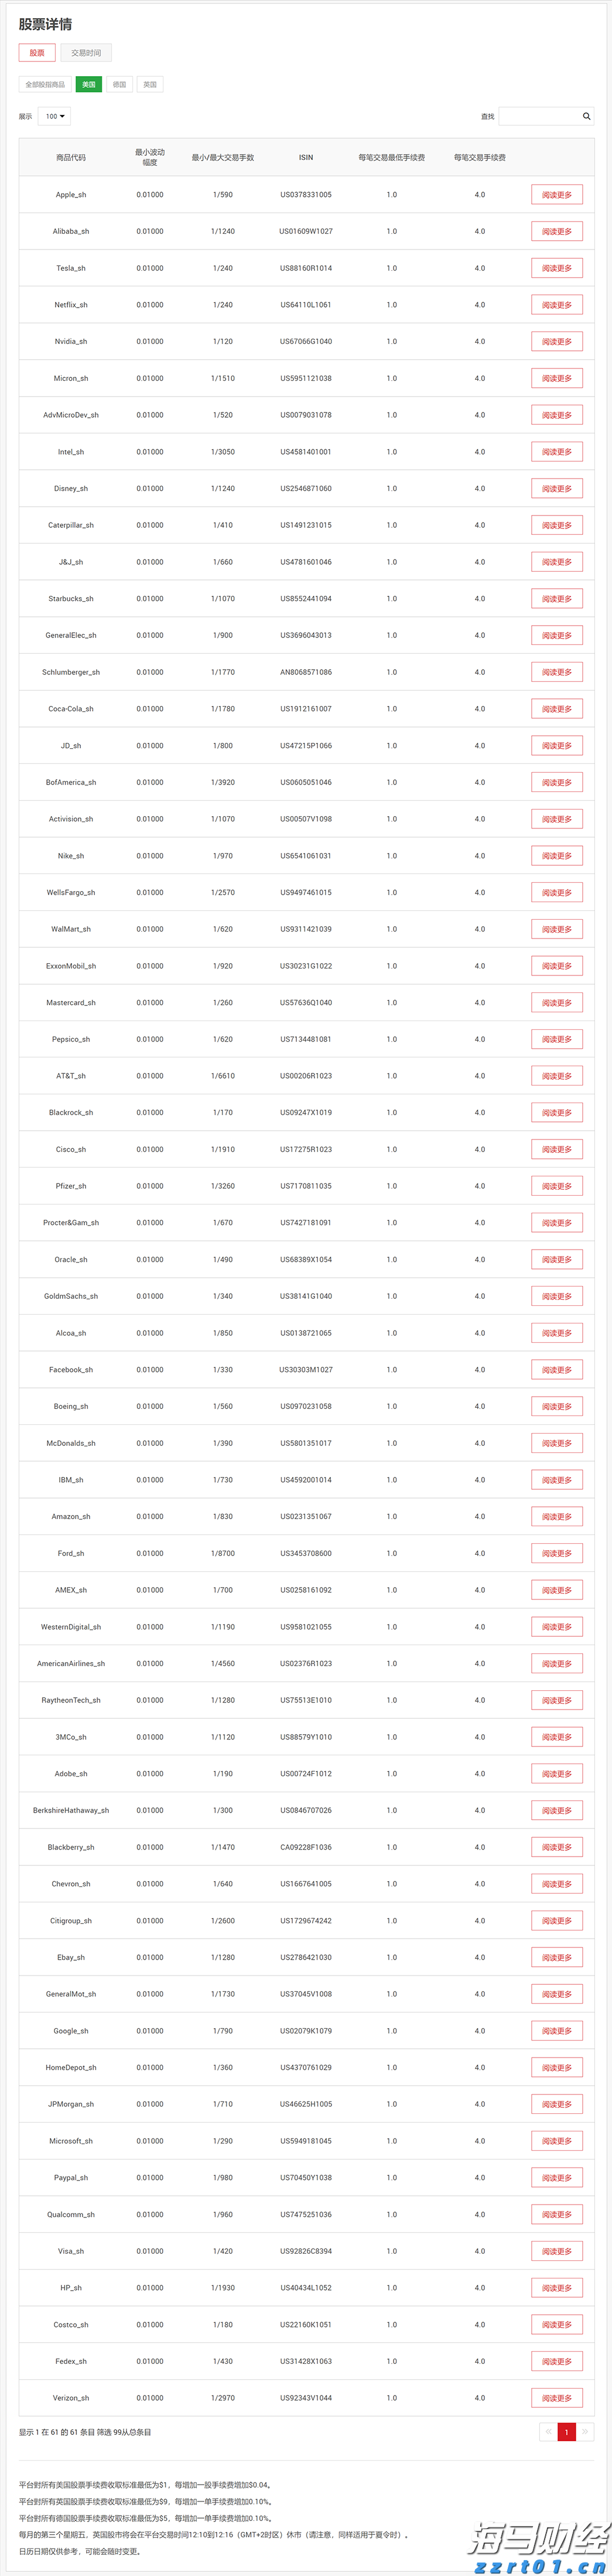Image resolution: width=612 pixels, height=2576 pixels.
Task: Click the search magnifier icon
Action: 586,116
